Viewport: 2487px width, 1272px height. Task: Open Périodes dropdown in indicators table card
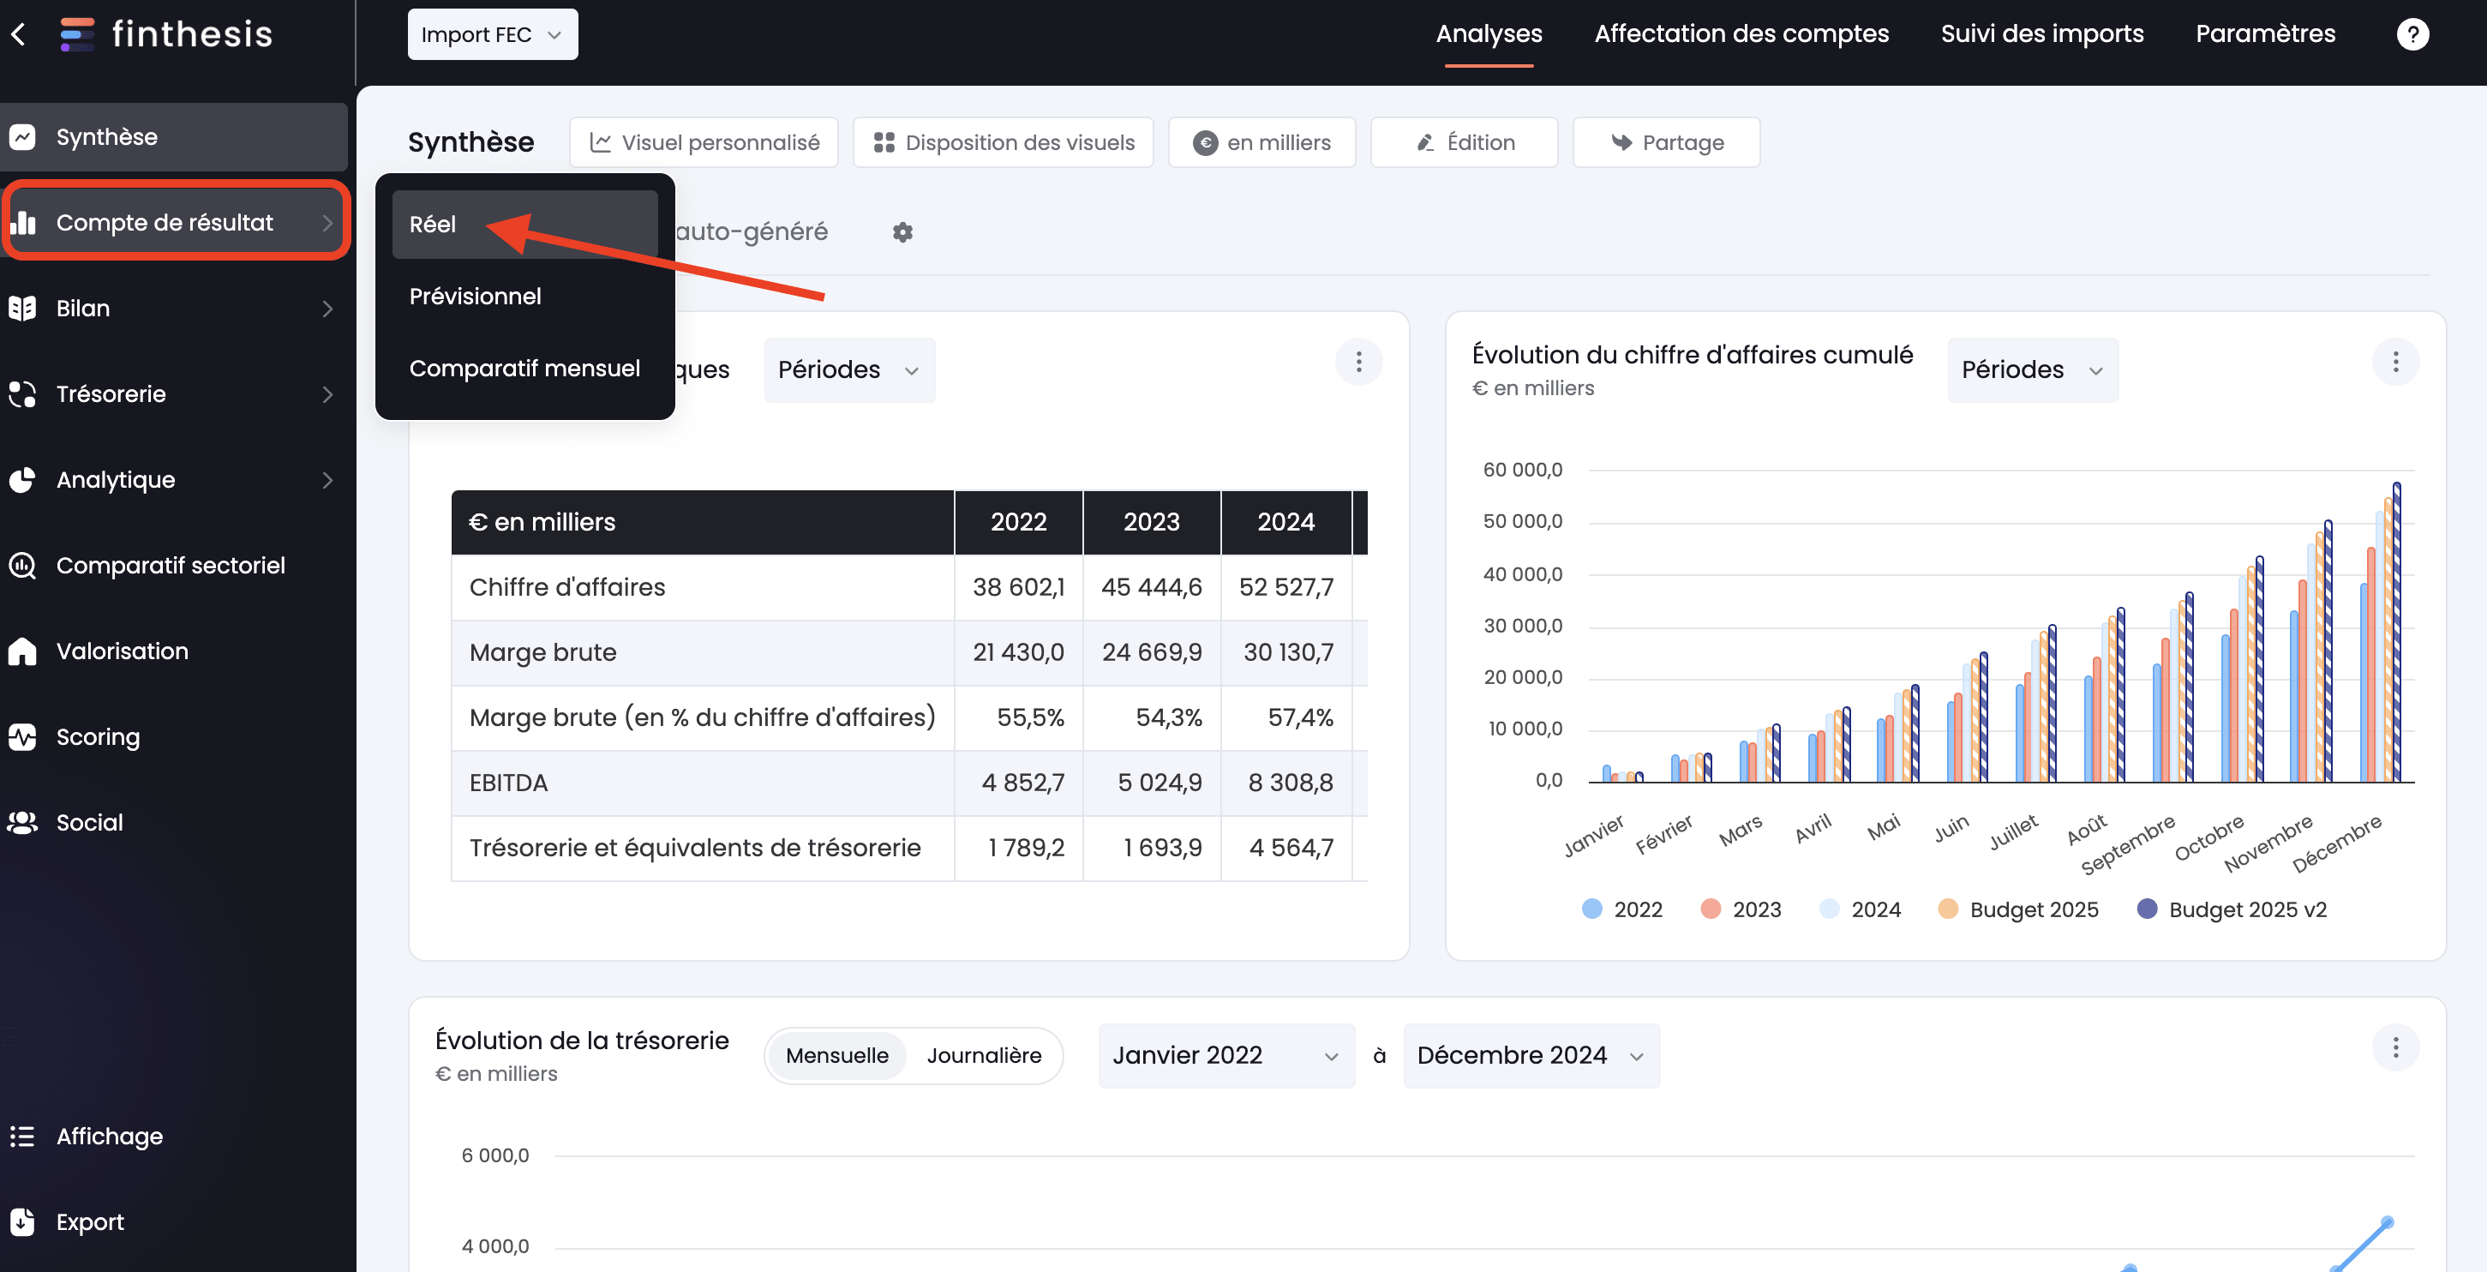click(x=848, y=370)
